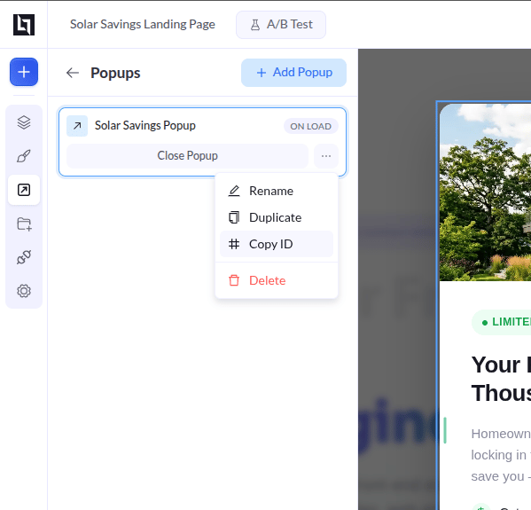The width and height of the screenshot is (531, 510).
Task: Open the folder-plus assets icon in sidebar
Action: tap(24, 224)
